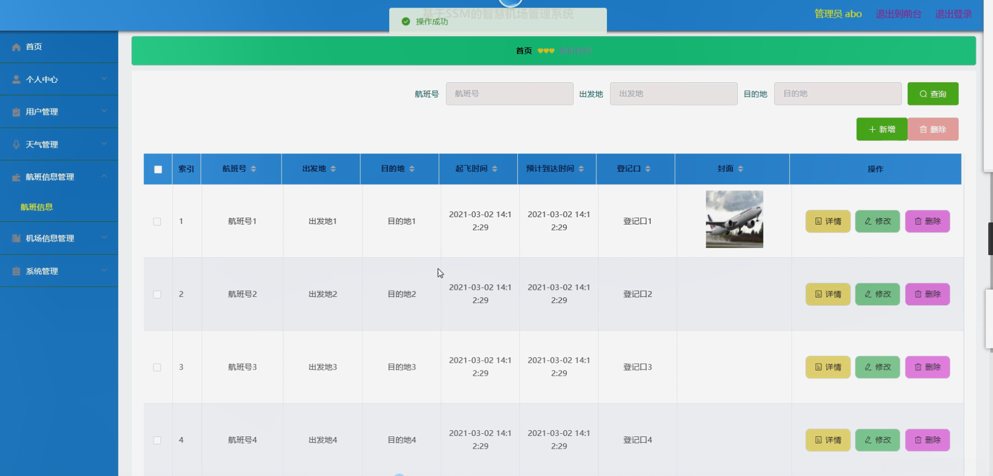This screenshot has height=476, width=993.
Task: Open the 个人中心 sidebar menu
Action: point(59,80)
